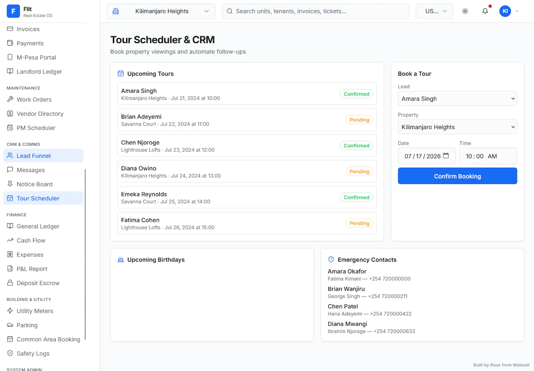Select Brian Adeyemi's tour row
The height and width of the screenshot is (371, 534).
coord(247,120)
